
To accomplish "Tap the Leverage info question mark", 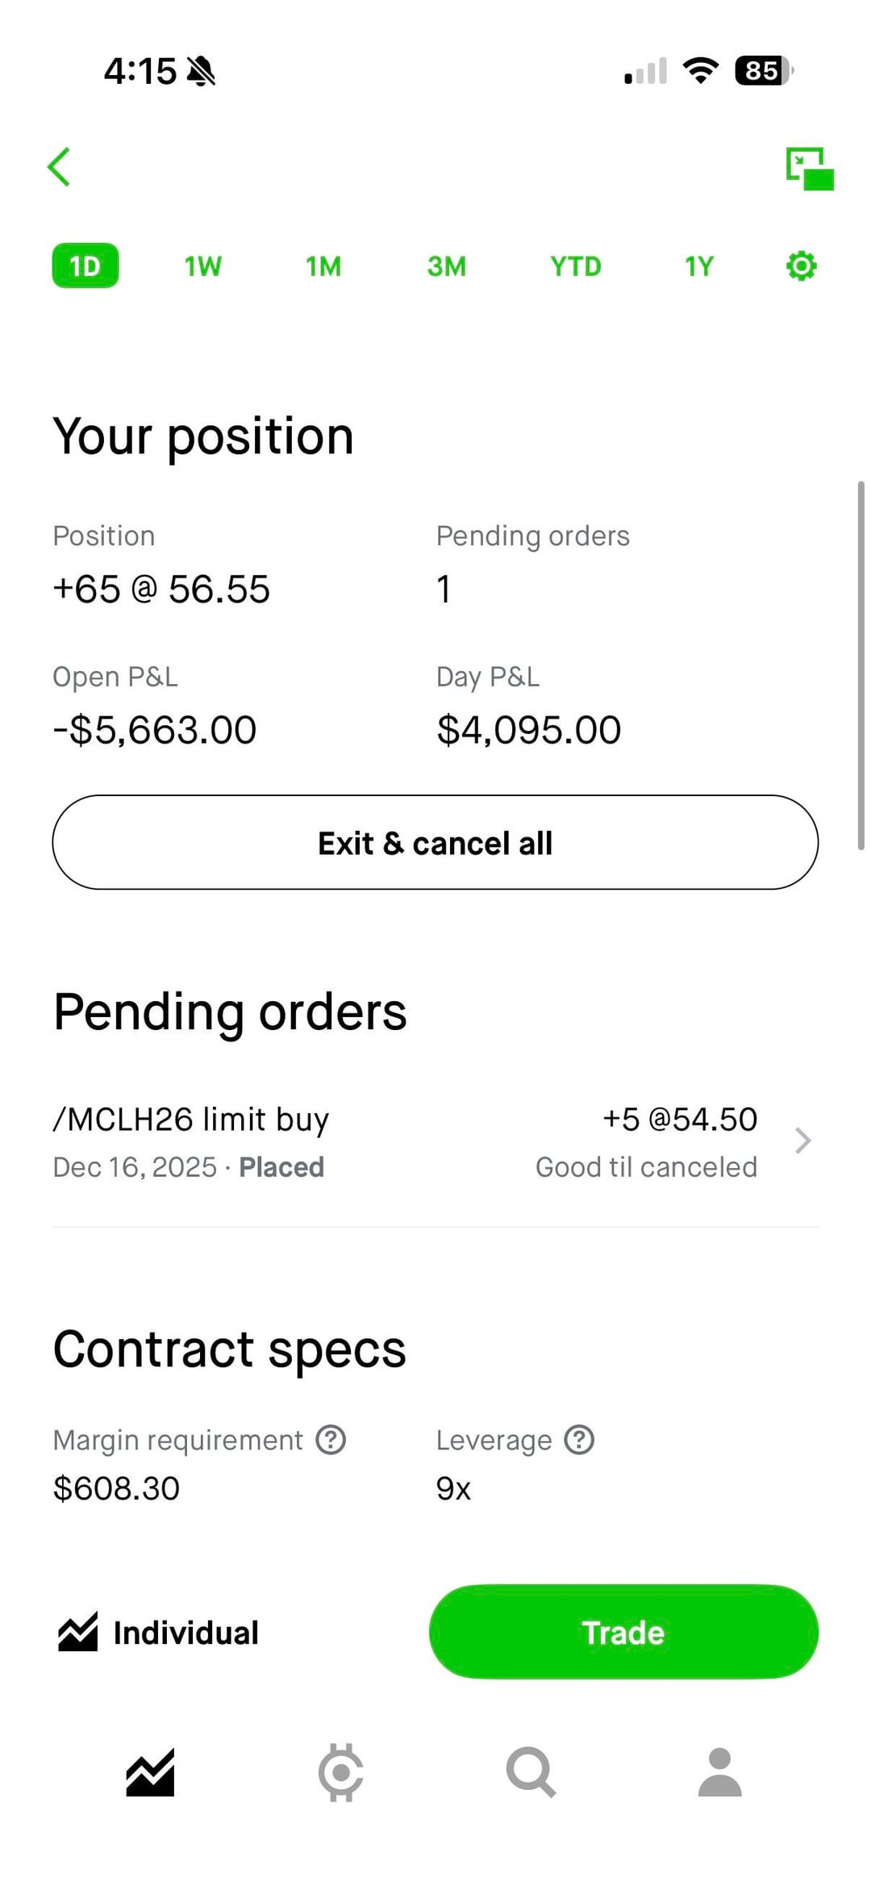I will [x=579, y=1440].
